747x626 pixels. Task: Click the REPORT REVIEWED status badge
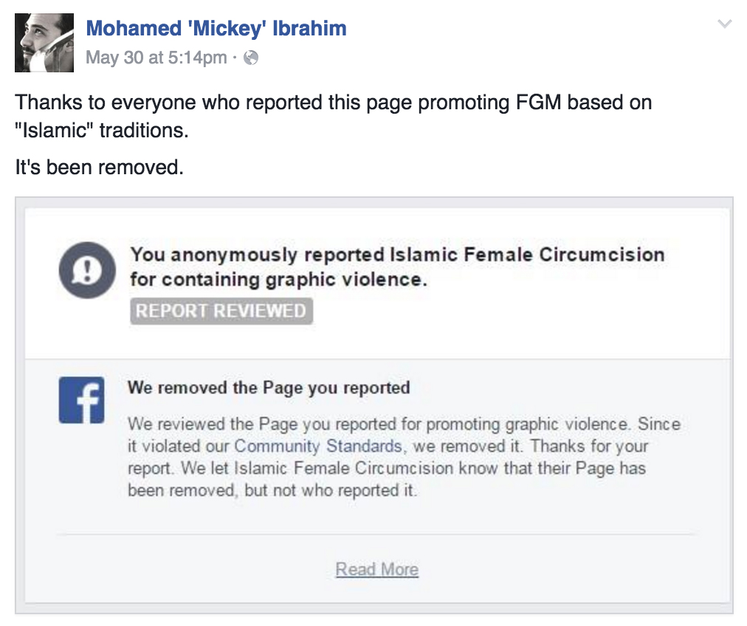221,311
